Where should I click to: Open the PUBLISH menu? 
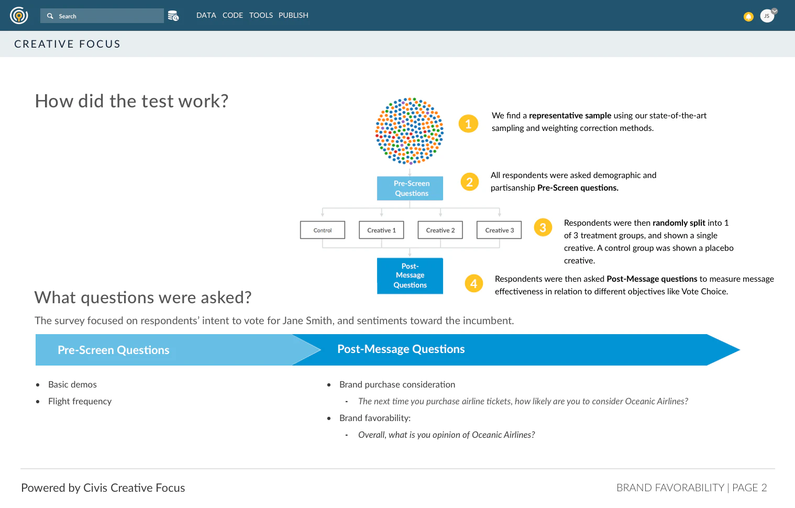pyautogui.click(x=293, y=15)
